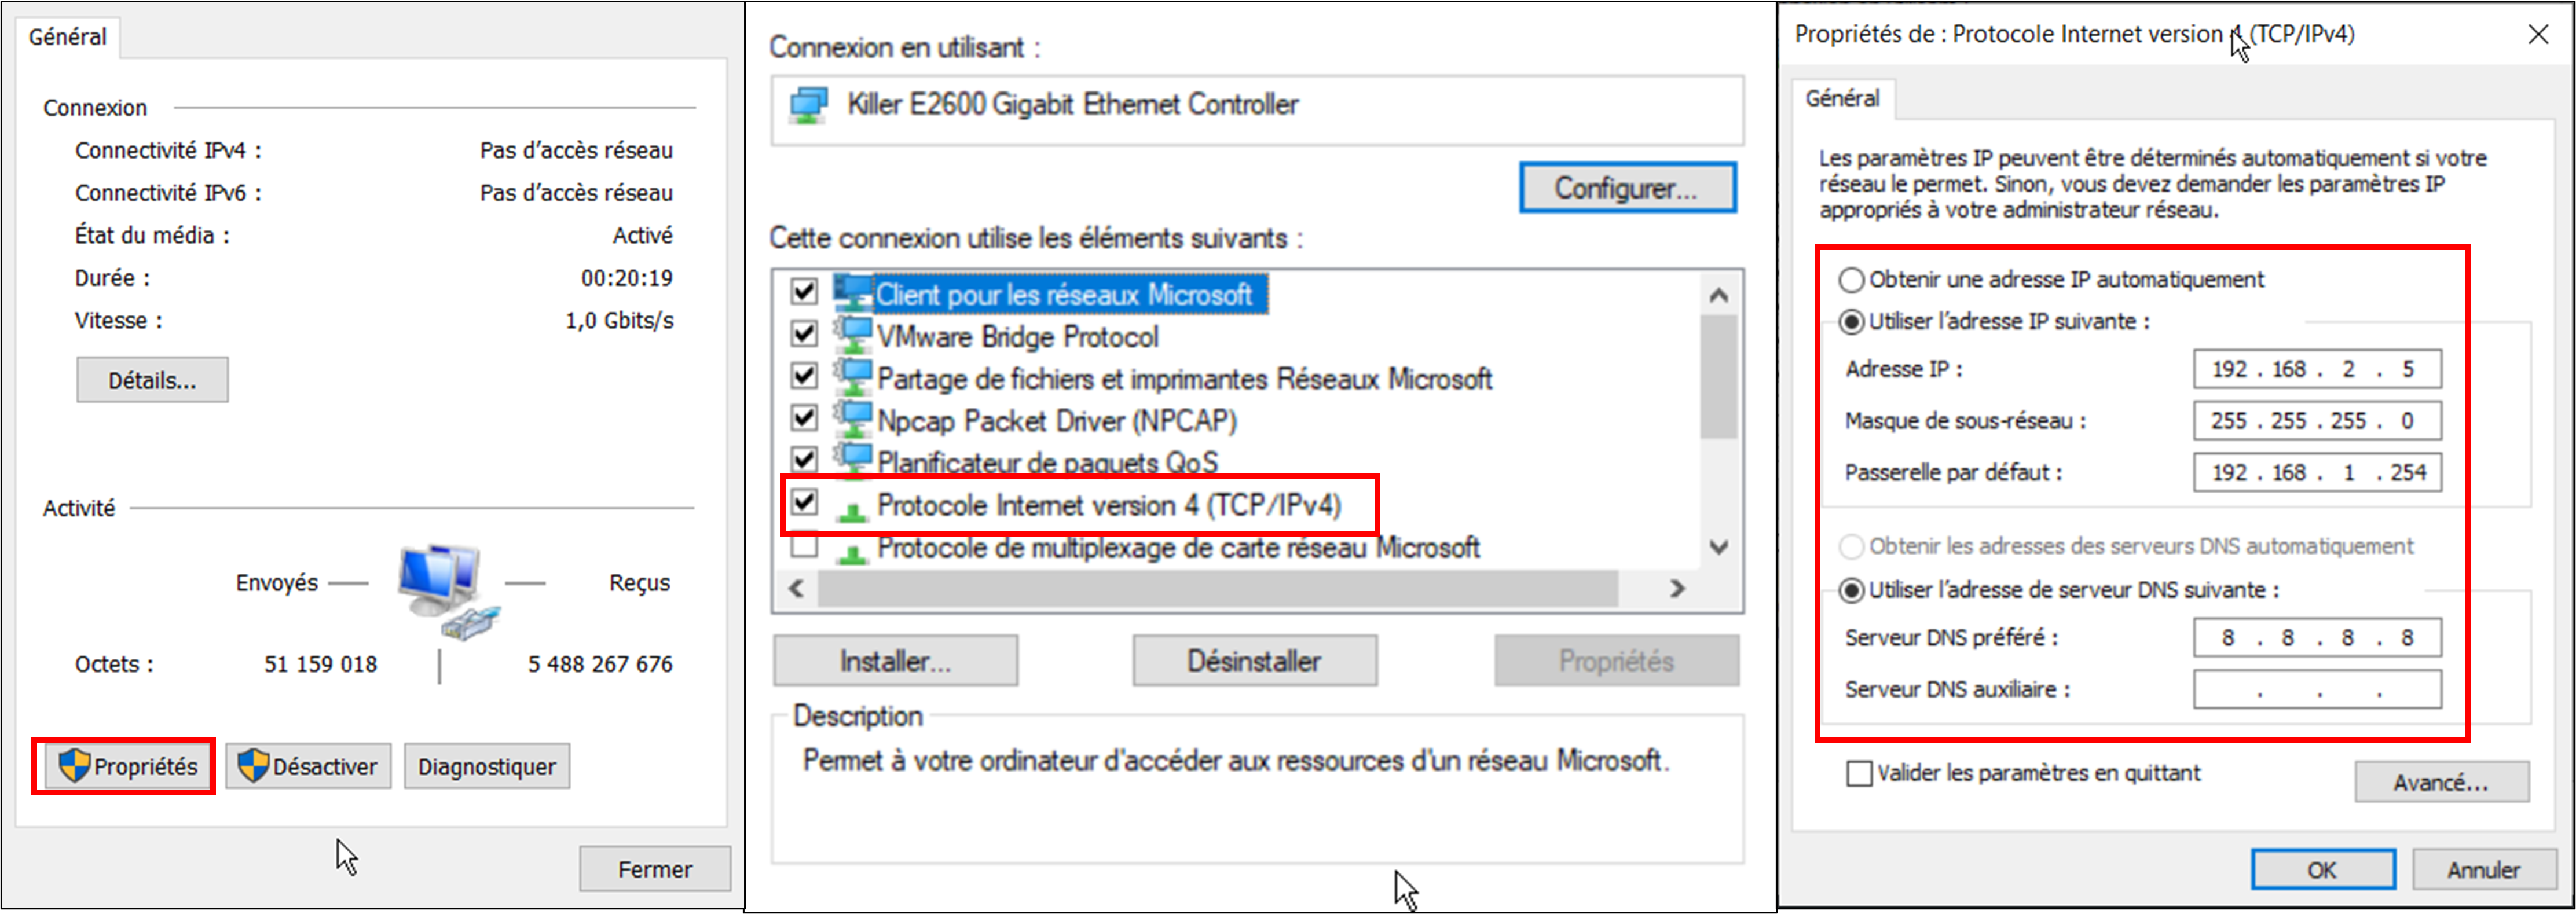
Task: Click the Npcap Packet Driver icon
Action: tap(852, 419)
